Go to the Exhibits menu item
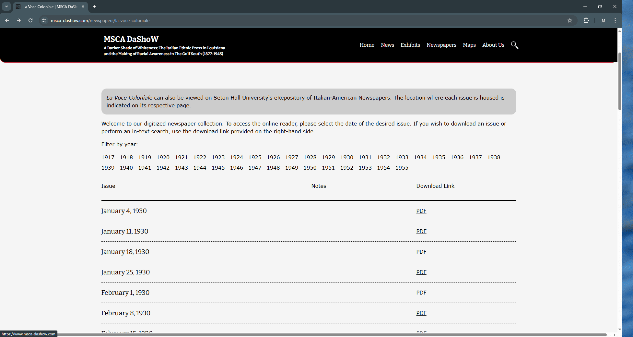Image resolution: width=633 pixels, height=337 pixels. coord(410,45)
